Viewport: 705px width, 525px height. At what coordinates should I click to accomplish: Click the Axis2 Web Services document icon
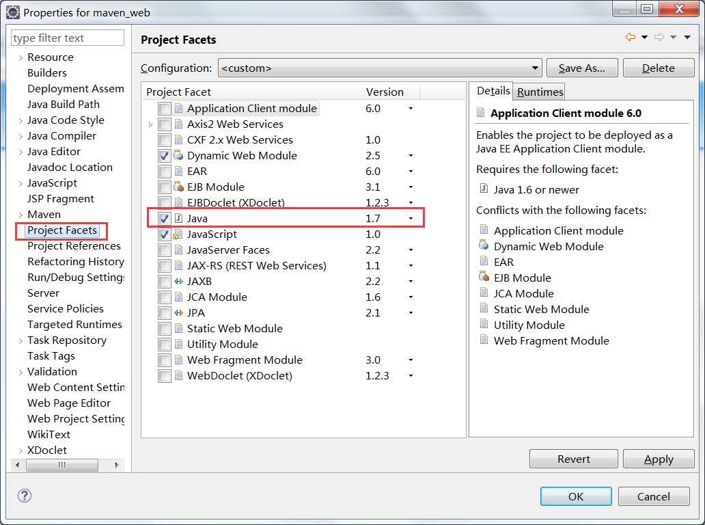tap(178, 124)
